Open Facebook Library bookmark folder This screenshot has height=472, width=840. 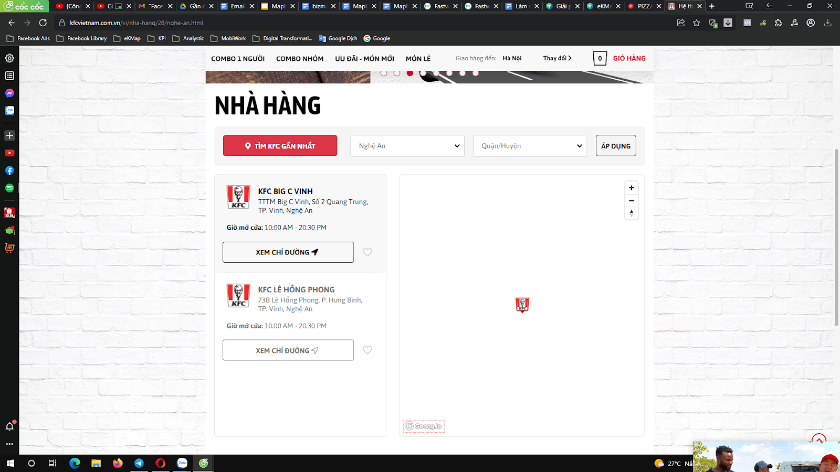81,38
